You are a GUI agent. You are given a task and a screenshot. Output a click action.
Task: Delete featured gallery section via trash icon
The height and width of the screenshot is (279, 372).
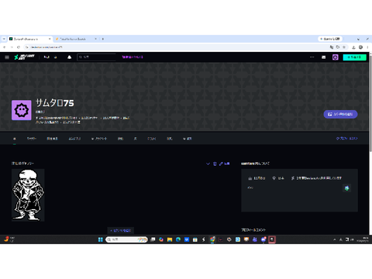coord(215,164)
